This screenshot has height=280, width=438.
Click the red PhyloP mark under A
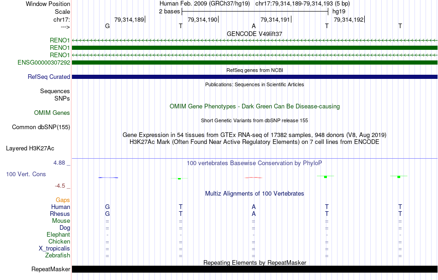click(254, 178)
